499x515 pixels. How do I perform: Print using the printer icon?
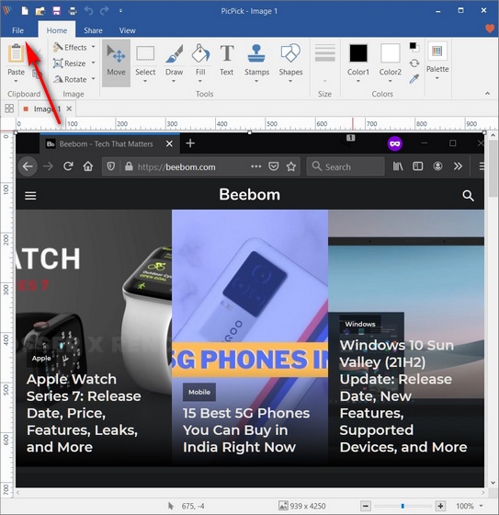[x=73, y=11]
